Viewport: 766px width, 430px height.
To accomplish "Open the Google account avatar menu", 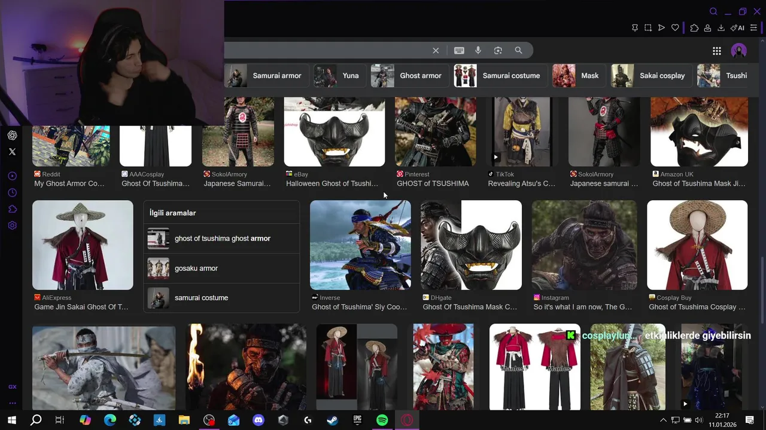I will point(739,51).
